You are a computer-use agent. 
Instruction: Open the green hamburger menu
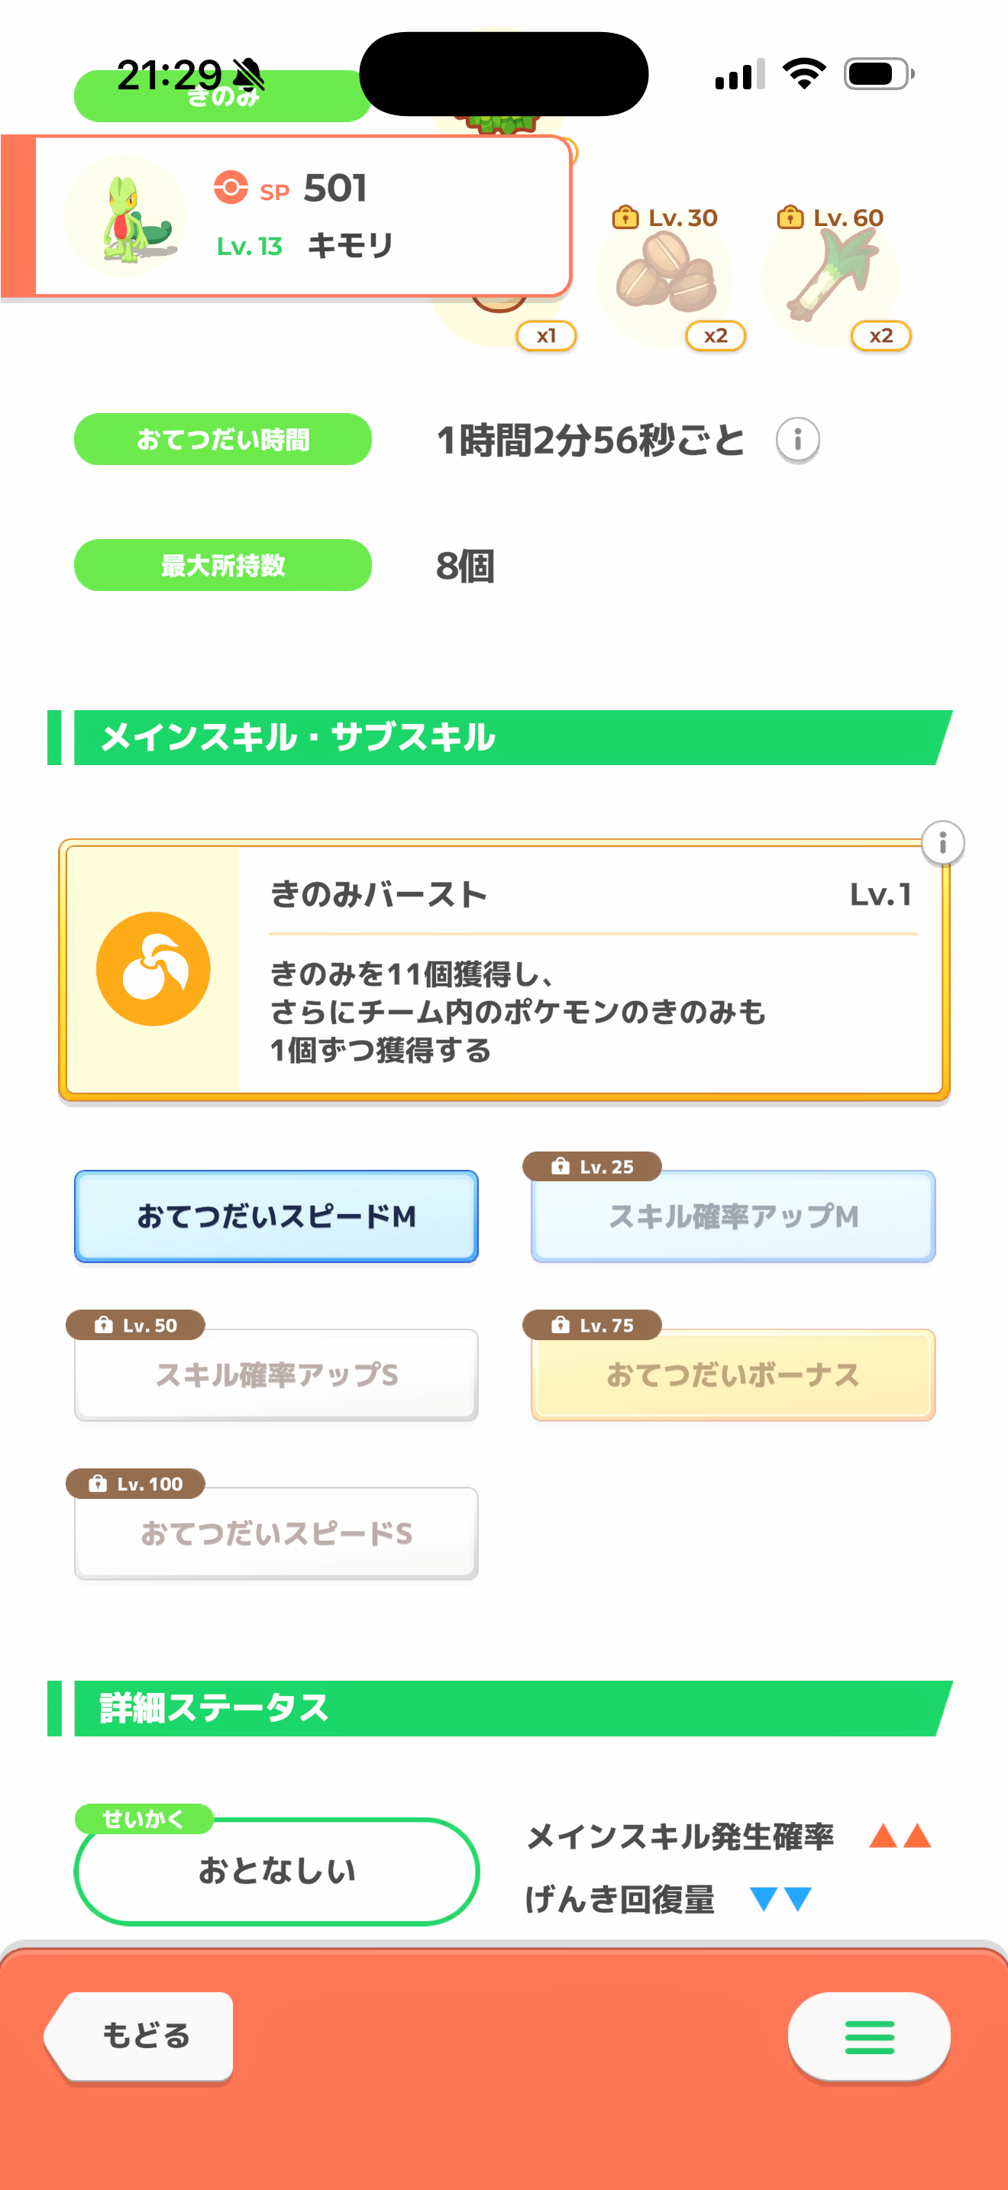[x=868, y=2036]
